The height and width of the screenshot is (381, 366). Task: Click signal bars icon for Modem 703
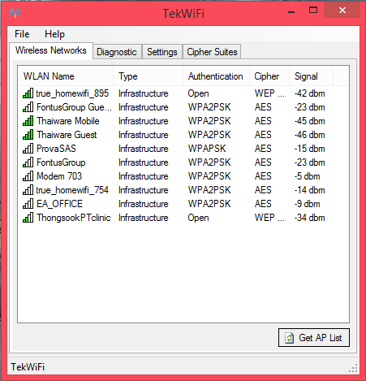click(x=28, y=176)
